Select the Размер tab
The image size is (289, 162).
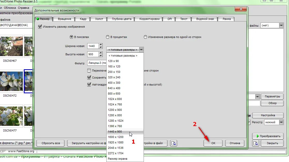[x=44, y=19]
